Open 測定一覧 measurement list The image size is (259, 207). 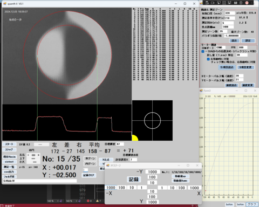coord(9,167)
